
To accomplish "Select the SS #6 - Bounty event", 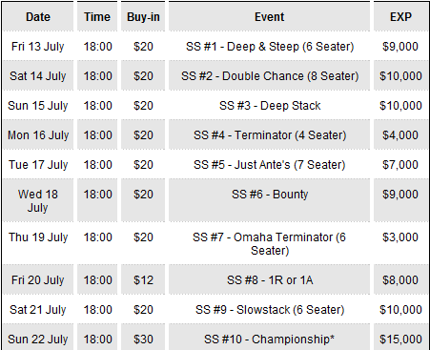I will coord(270,195).
